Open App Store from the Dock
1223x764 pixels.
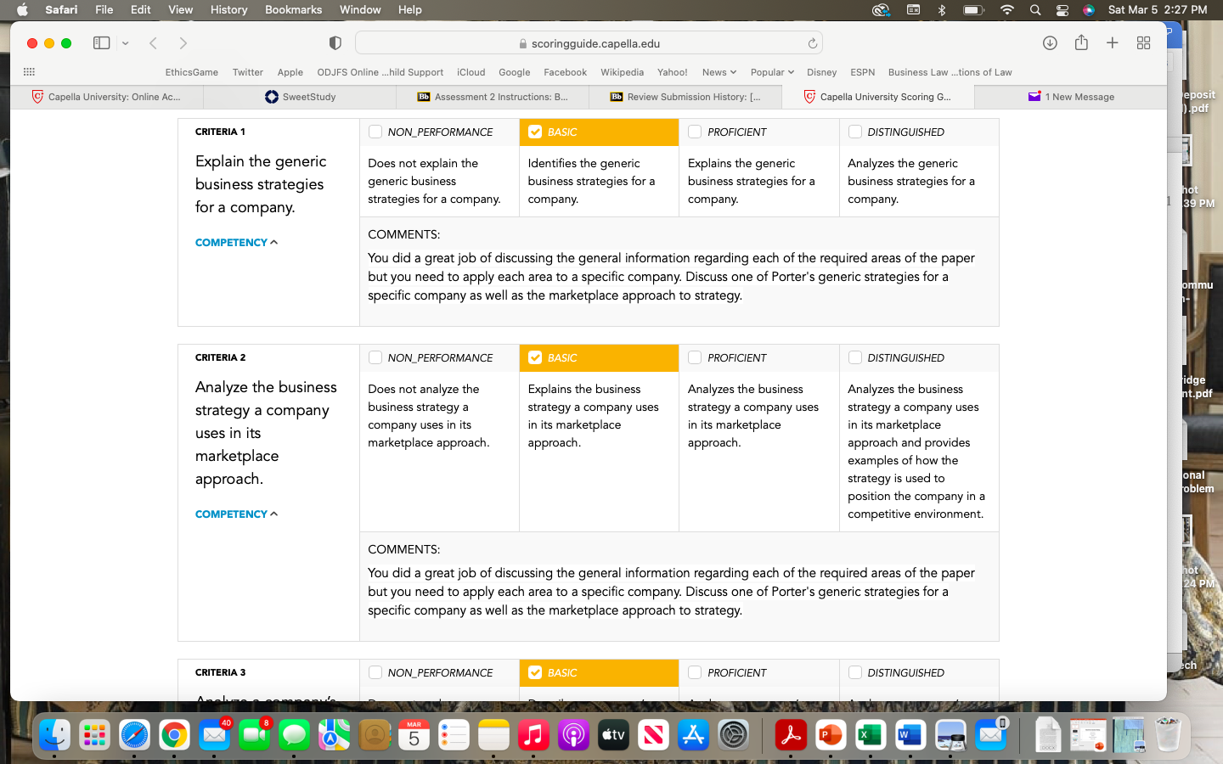pos(693,735)
